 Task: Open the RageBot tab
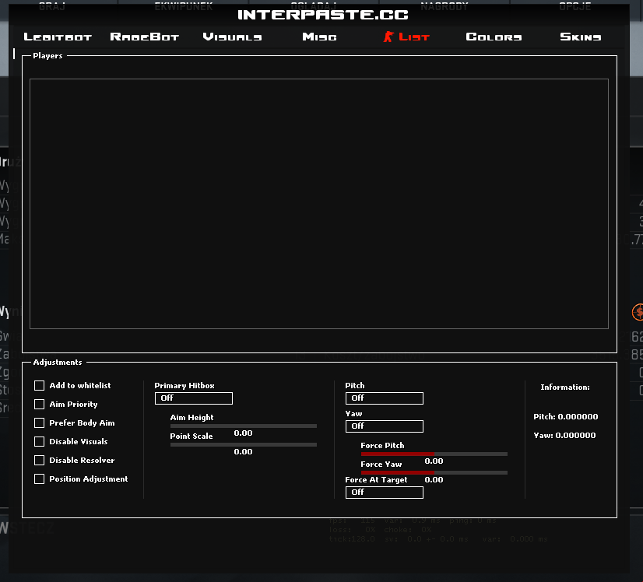[x=145, y=37]
